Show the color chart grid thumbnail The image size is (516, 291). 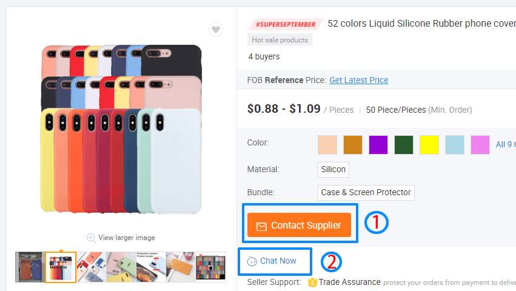tap(211, 267)
